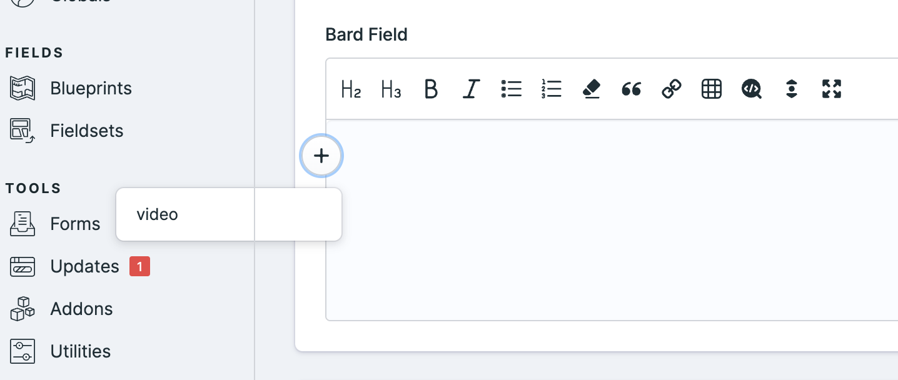Collapse all sets with the arrows icon
The height and width of the screenshot is (380, 898).
791,89
